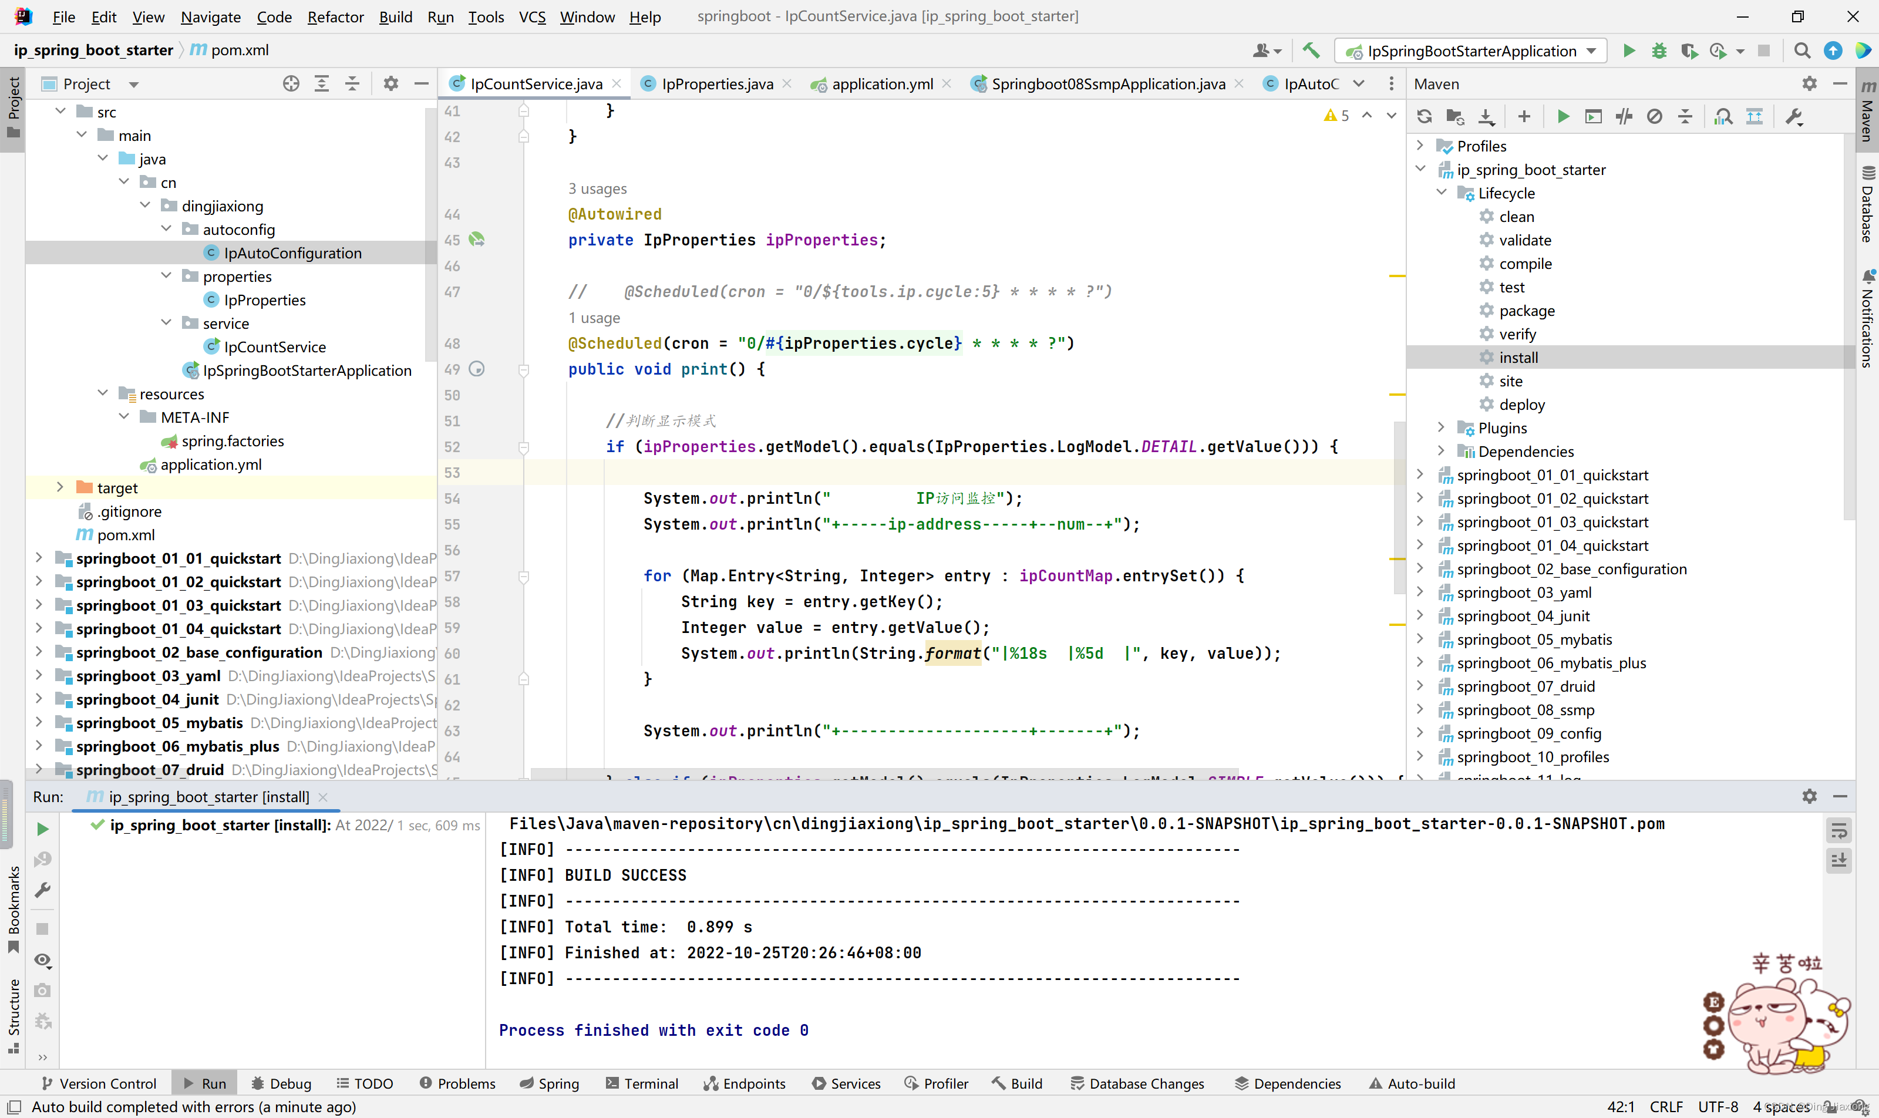Collapse the resources folder in Project tree
1879x1118 pixels.
click(102, 393)
